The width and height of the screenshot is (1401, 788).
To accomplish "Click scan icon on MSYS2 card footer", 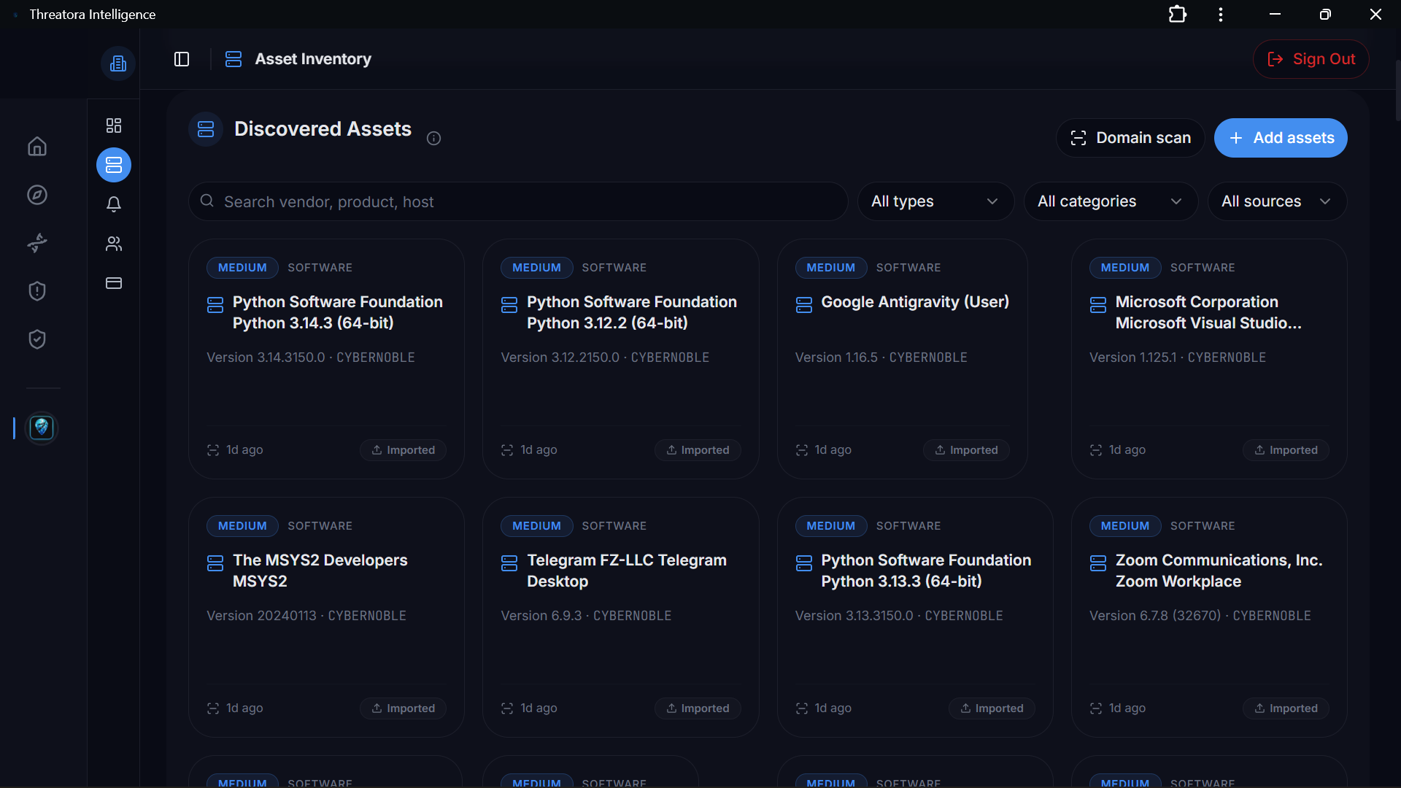I will (213, 708).
